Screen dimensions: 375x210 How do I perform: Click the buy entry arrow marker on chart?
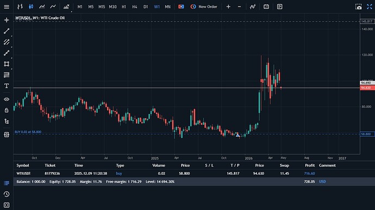(237, 135)
